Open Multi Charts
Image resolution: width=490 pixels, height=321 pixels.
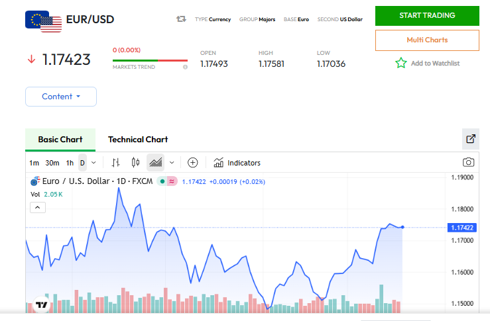(426, 40)
